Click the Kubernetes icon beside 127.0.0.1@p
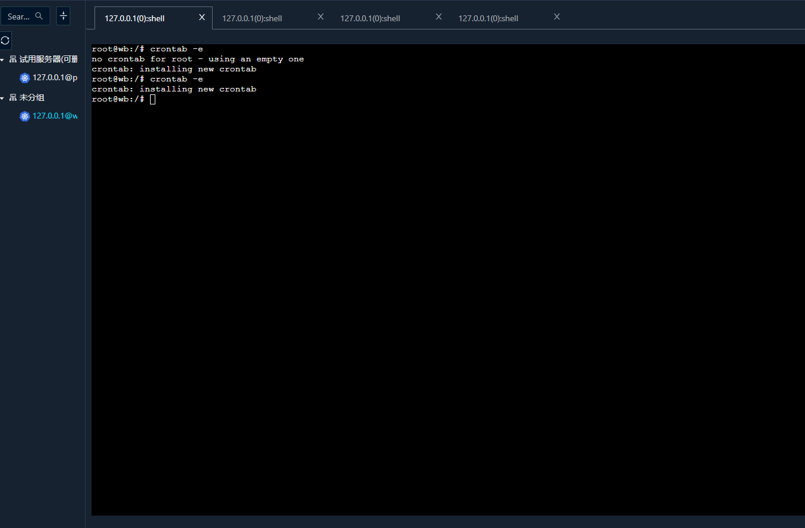Image resolution: width=805 pixels, height=528 pixels. coord(24,77)
